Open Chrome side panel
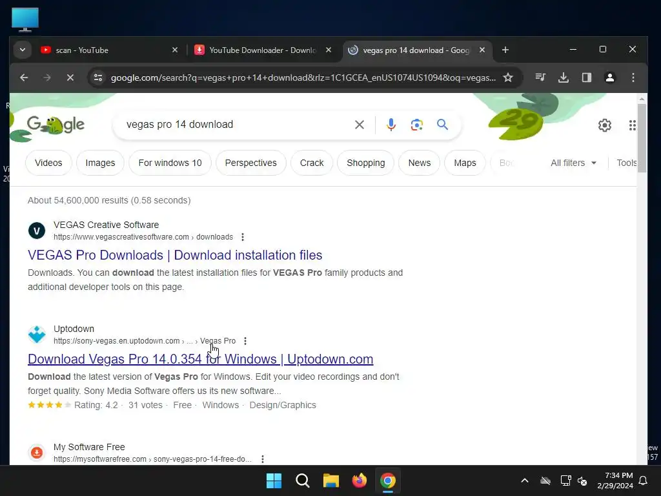 coord(586,77)
